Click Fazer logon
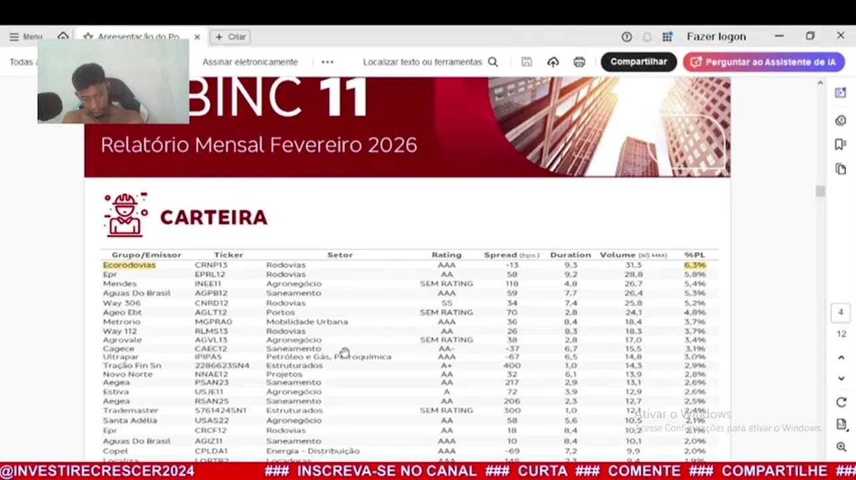Viewport: 856px width, 480px height. click(716, 37)
